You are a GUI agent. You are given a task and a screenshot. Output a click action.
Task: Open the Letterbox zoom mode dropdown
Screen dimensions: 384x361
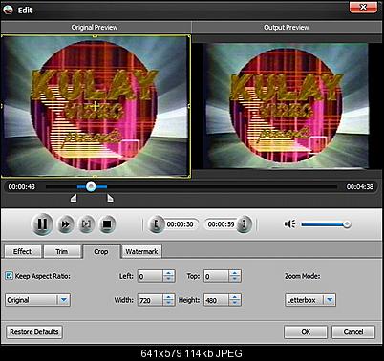[x=310, y=300]
